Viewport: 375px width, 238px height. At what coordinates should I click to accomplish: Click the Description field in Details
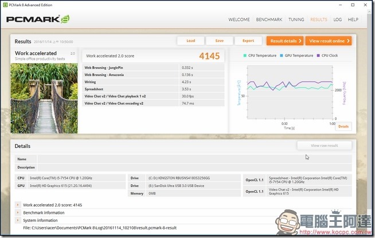[x=194, y=167]
